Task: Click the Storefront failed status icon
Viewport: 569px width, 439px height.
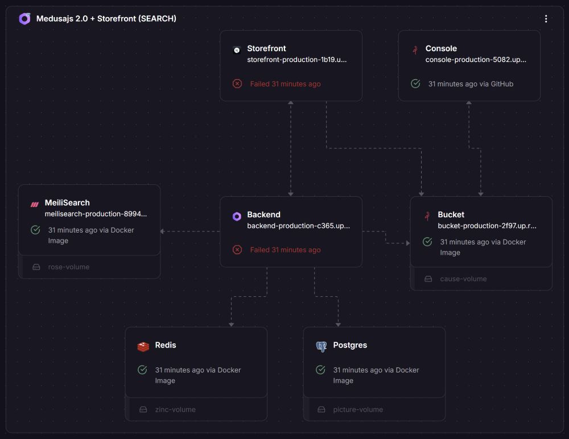Action: (237, 84)
